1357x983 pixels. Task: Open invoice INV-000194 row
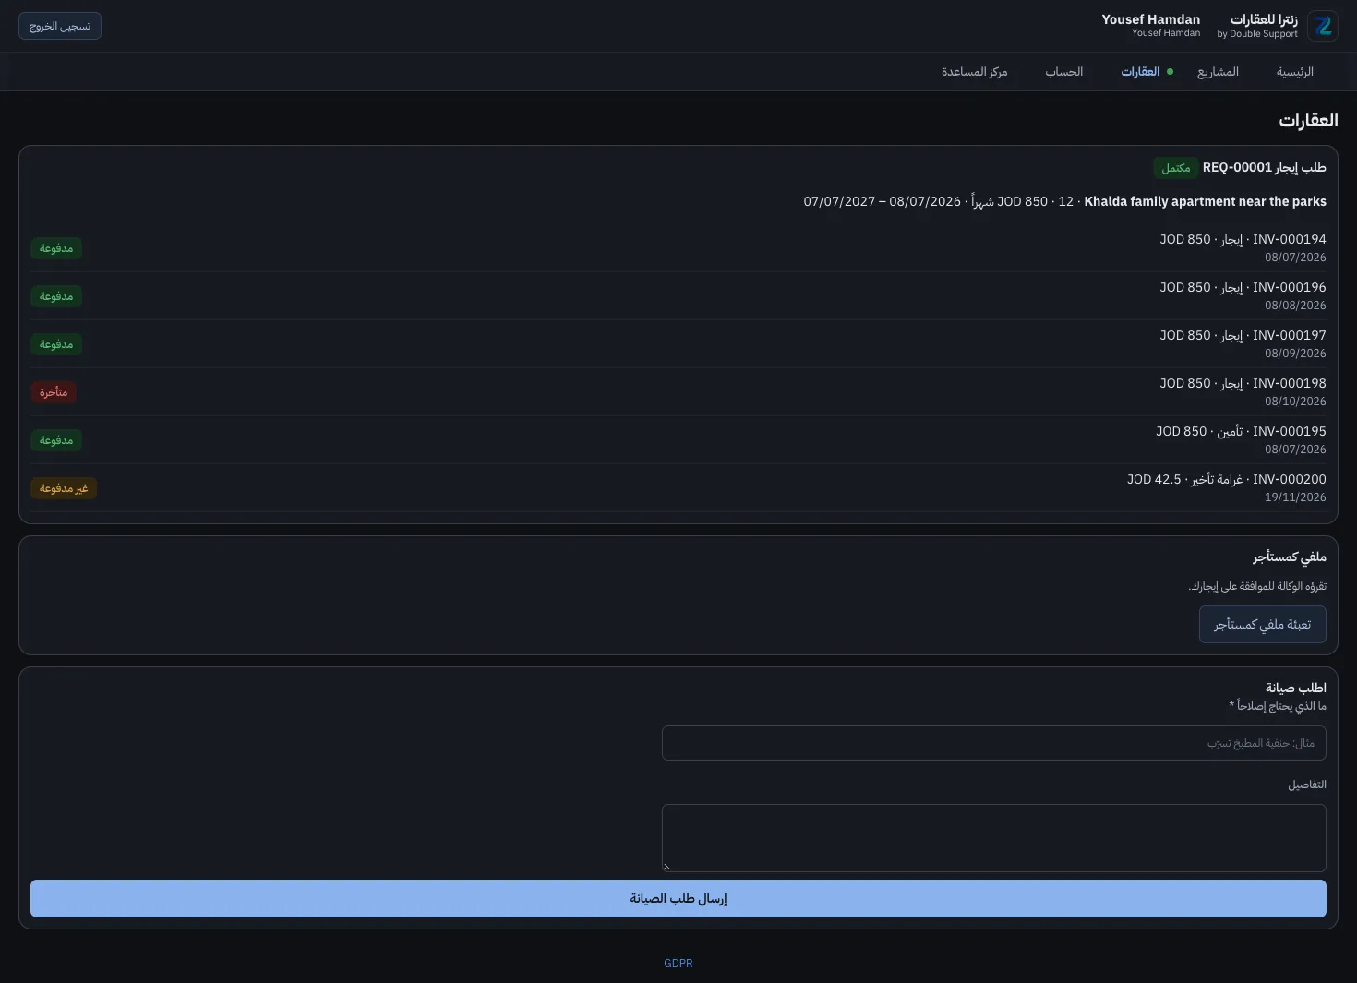click(678, 248)
